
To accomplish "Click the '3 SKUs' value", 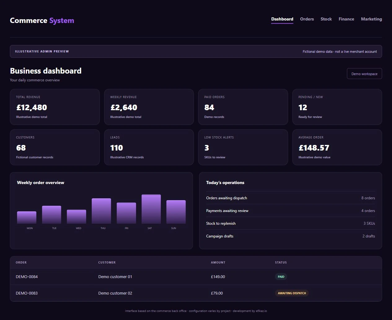I will [369, 223].
